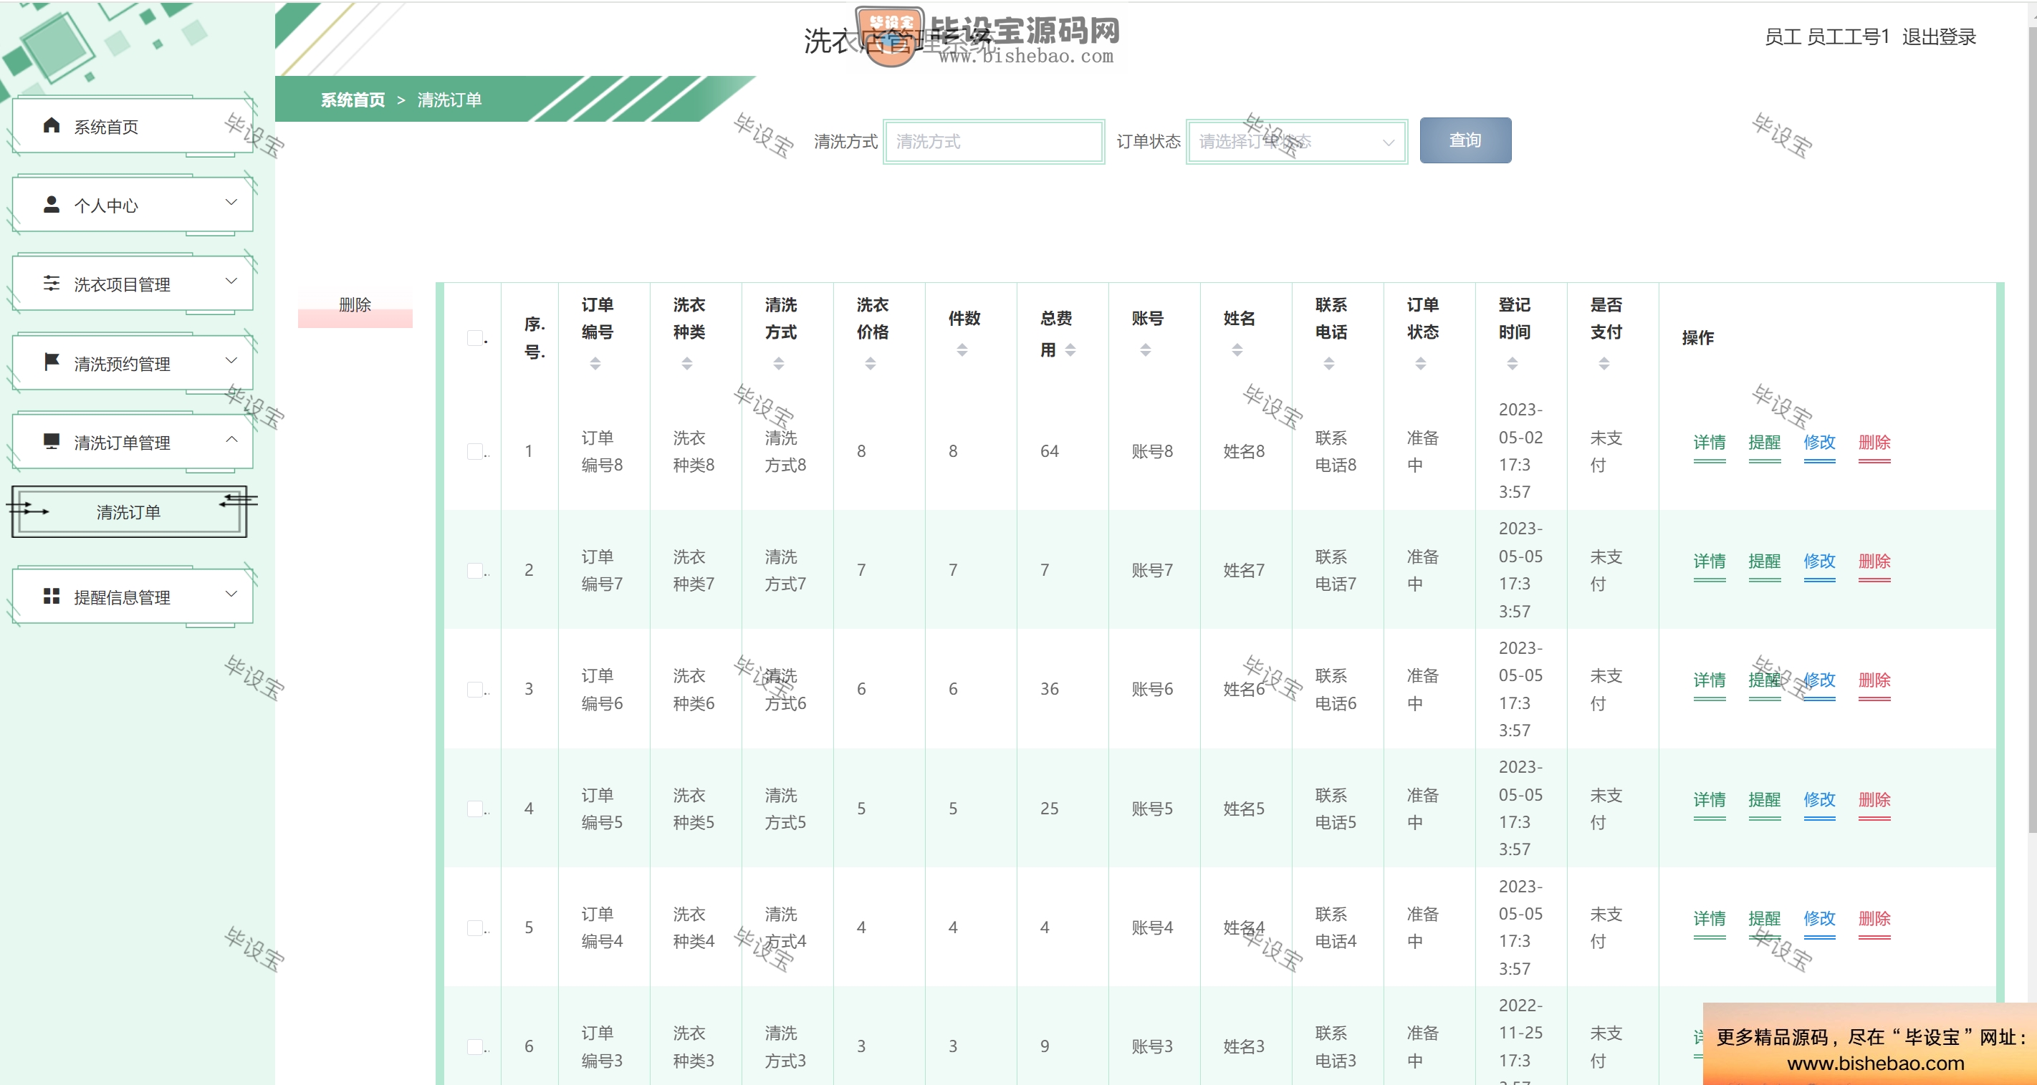
Task: Sort by 订单编号 column arrows
Action: coord(595,364)
